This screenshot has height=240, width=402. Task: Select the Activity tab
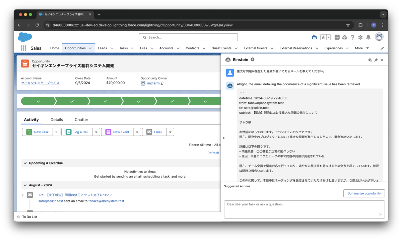[31, 119]
